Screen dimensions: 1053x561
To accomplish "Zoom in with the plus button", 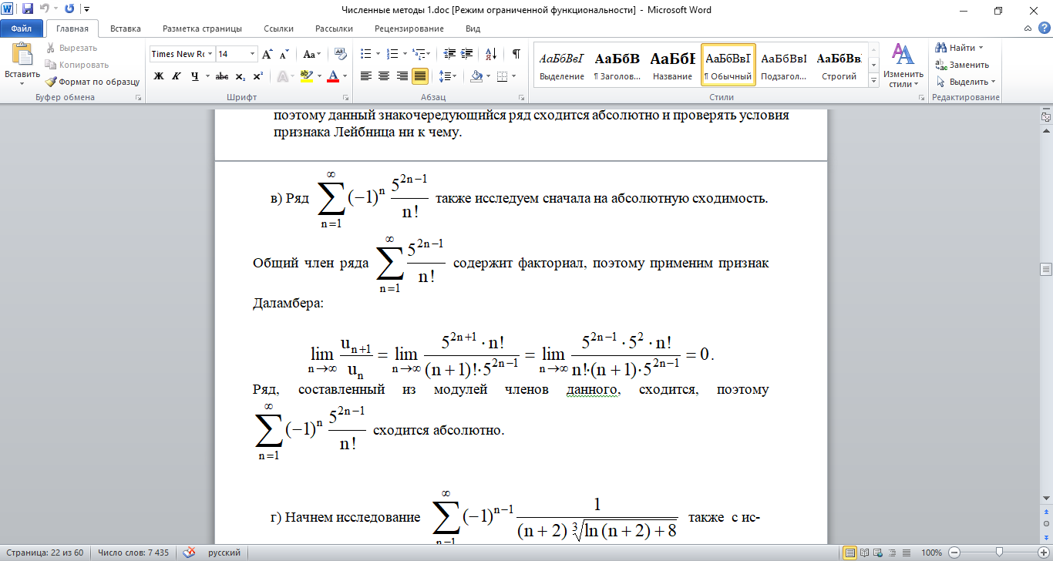I will (1042, 553).
